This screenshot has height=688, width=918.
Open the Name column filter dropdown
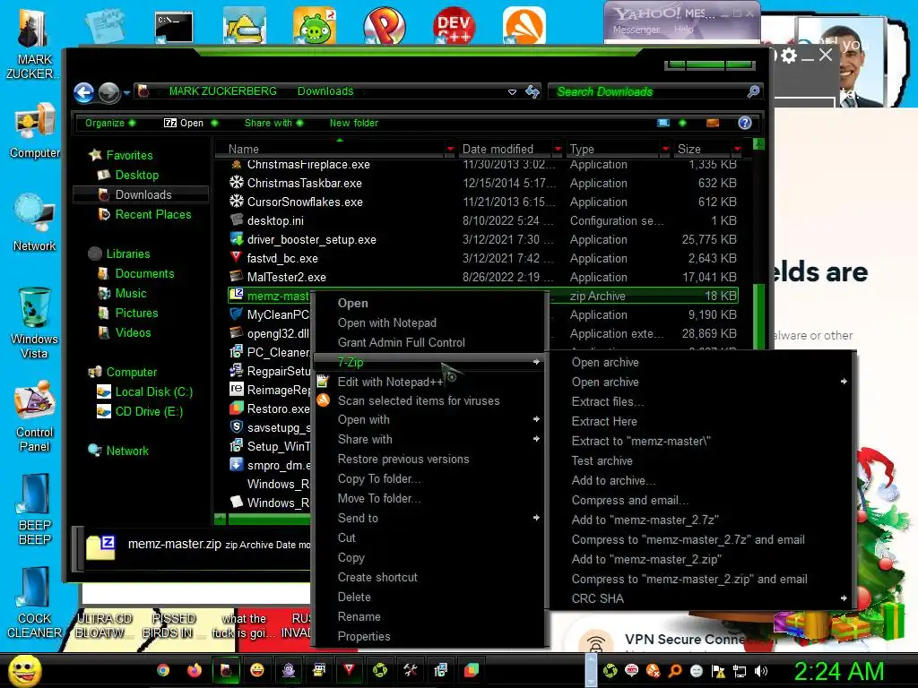[x=450, y=150]
